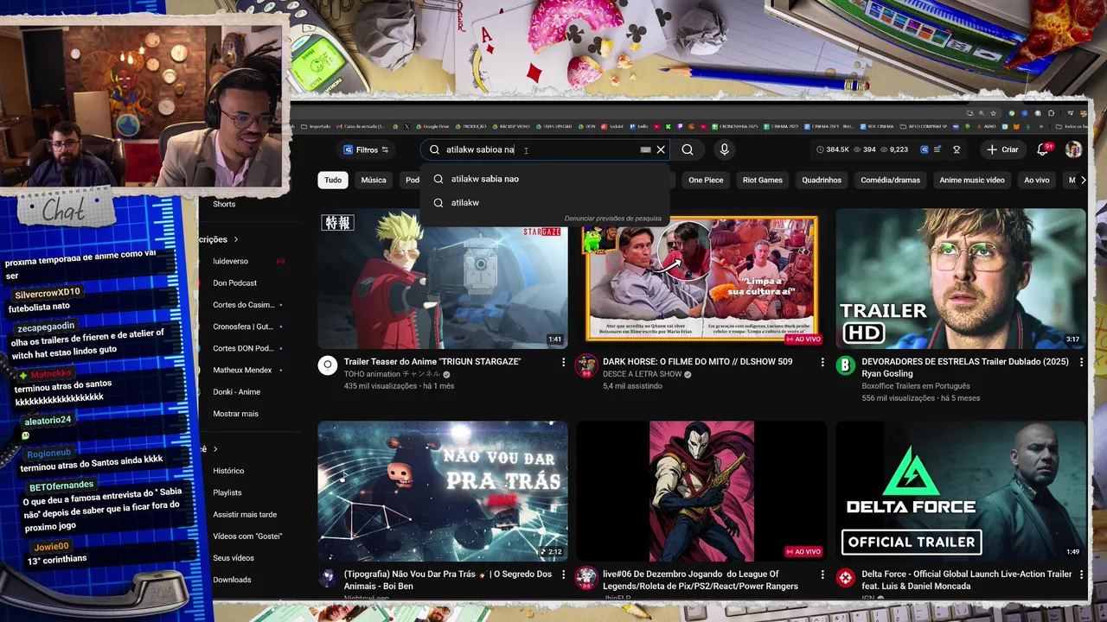Open Shorts in the sidebar
The image size is (1107, 622).
[224, 204]
